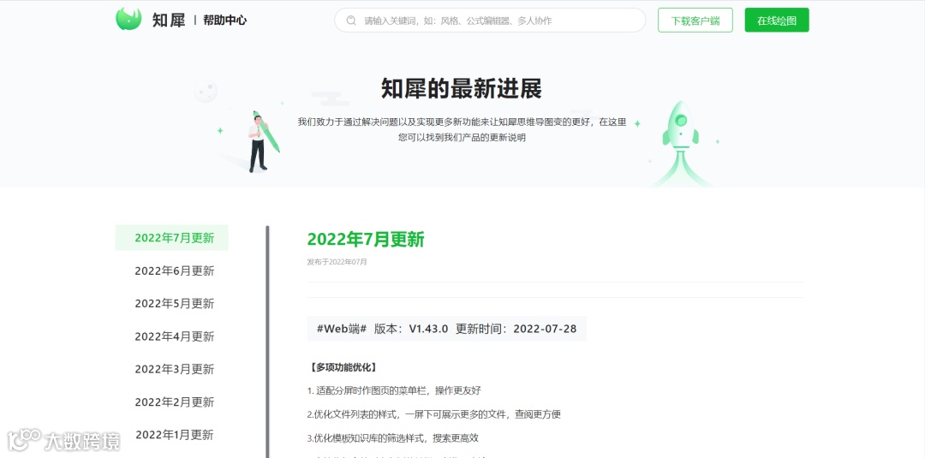The height and width of the screenshot is (458, 925).
Task: Click the green 2022年7月更新 article heading
Action: (366, 240)
